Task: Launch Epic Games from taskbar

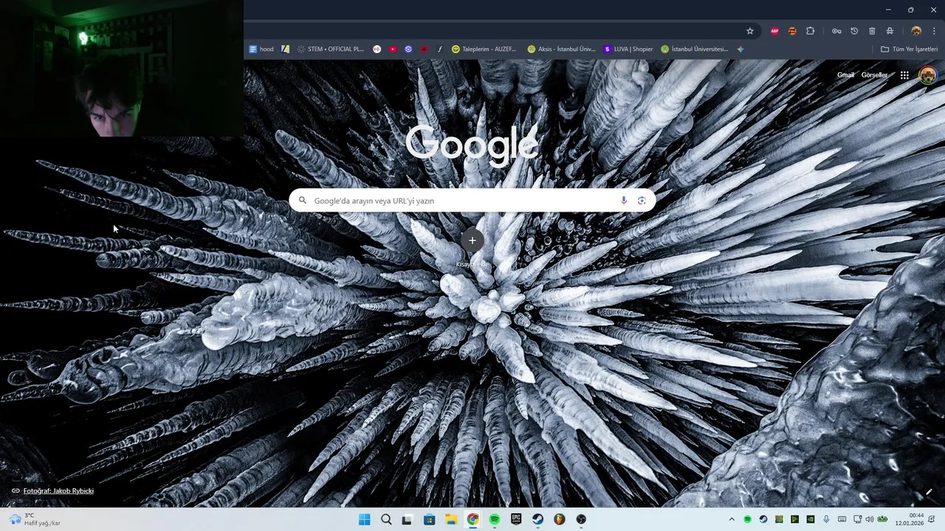Action: click(516, 519)
